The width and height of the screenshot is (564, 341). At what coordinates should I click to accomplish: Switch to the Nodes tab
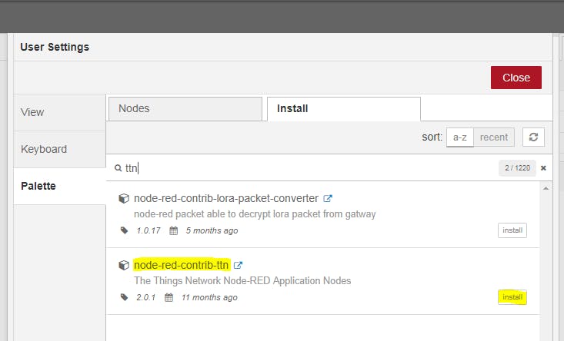(x=185, y=109)
